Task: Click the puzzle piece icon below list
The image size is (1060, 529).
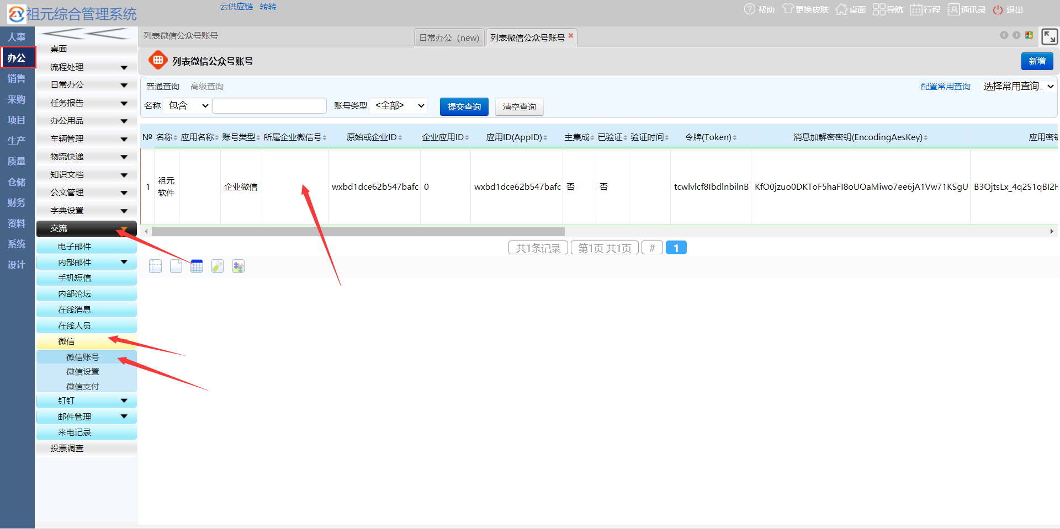Action: (238, 266)
